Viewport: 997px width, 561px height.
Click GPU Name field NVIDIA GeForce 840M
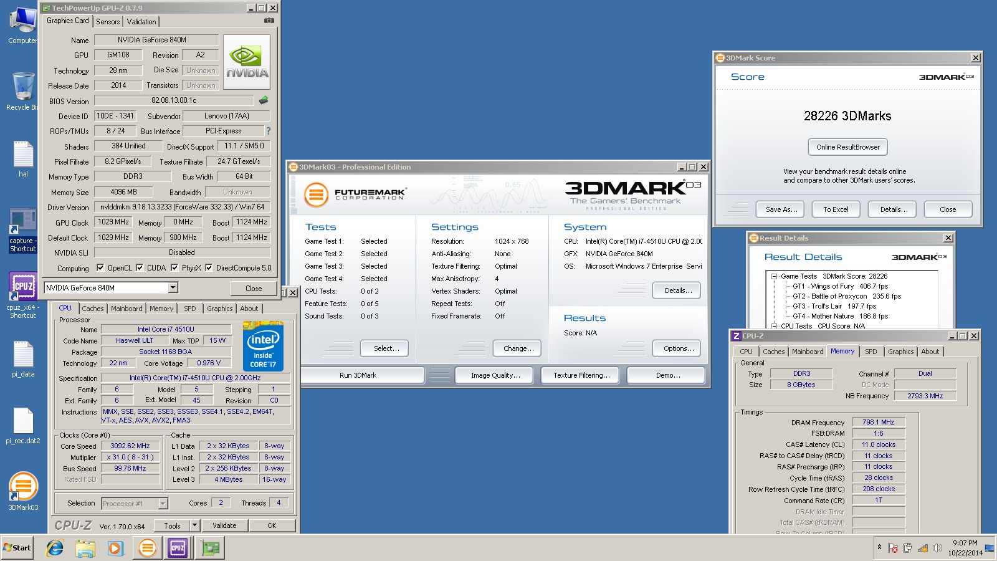click(x=156, y=40)
